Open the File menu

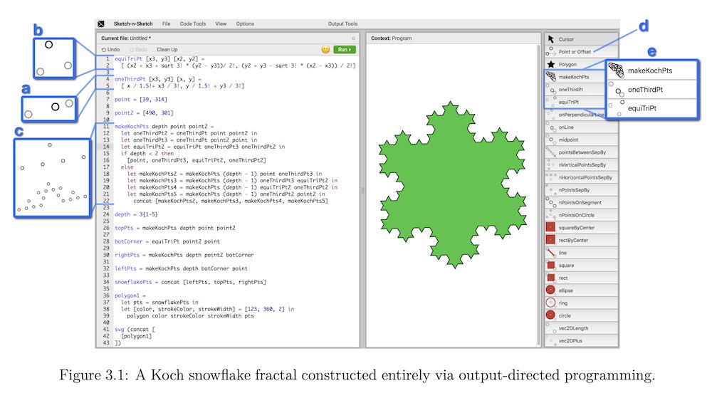[166, 24]
